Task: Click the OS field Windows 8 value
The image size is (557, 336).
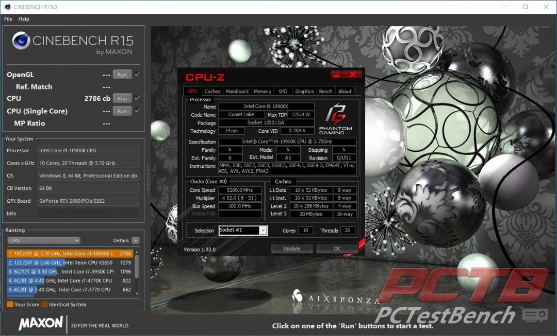Action: (x=88, y=175)
